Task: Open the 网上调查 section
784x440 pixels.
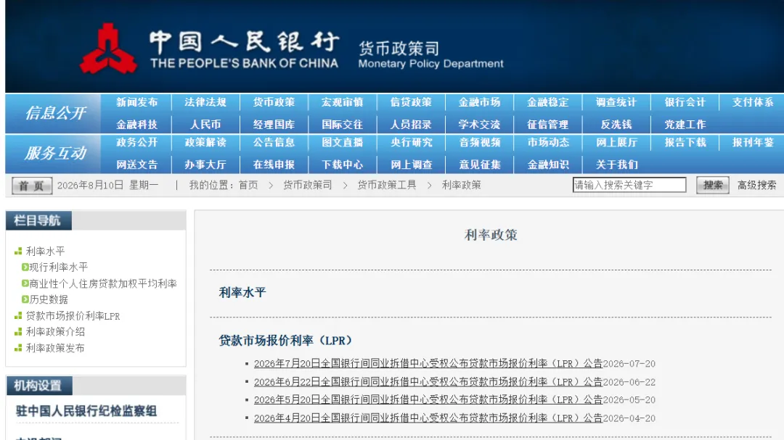Action: click(410, 165)
